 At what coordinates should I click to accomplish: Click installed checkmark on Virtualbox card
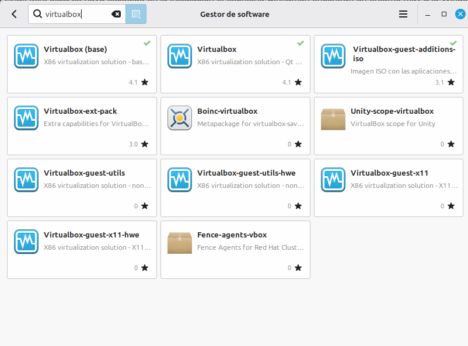point(301,43)
